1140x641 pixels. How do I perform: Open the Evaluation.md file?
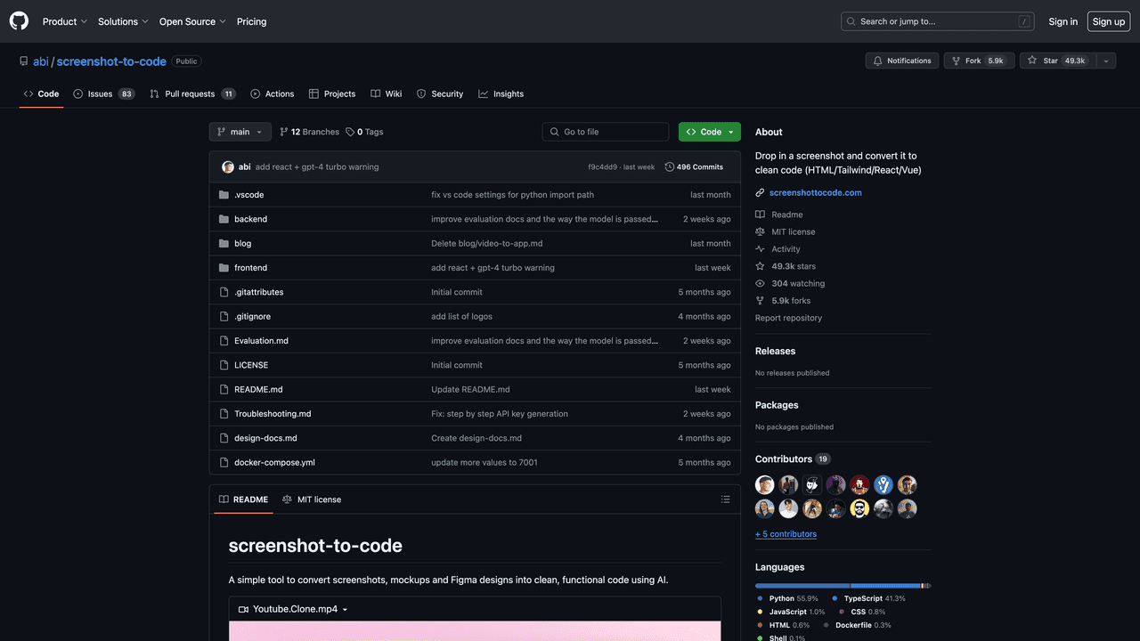coord(261,341)
